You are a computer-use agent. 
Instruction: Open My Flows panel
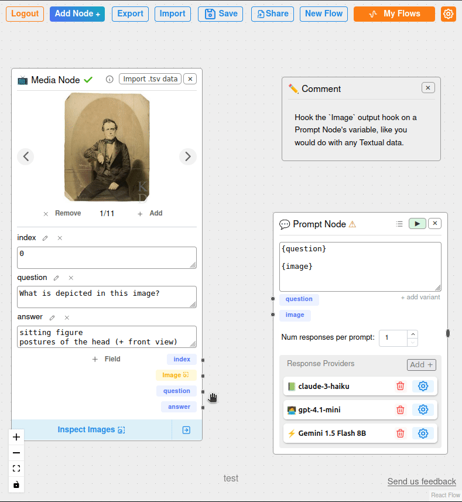tap(394, 14)
